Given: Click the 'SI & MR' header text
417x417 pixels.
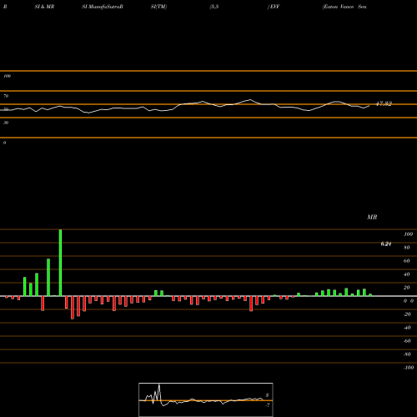Looking at the screenshot, I should pyautogui.click(x=44, y=7).
